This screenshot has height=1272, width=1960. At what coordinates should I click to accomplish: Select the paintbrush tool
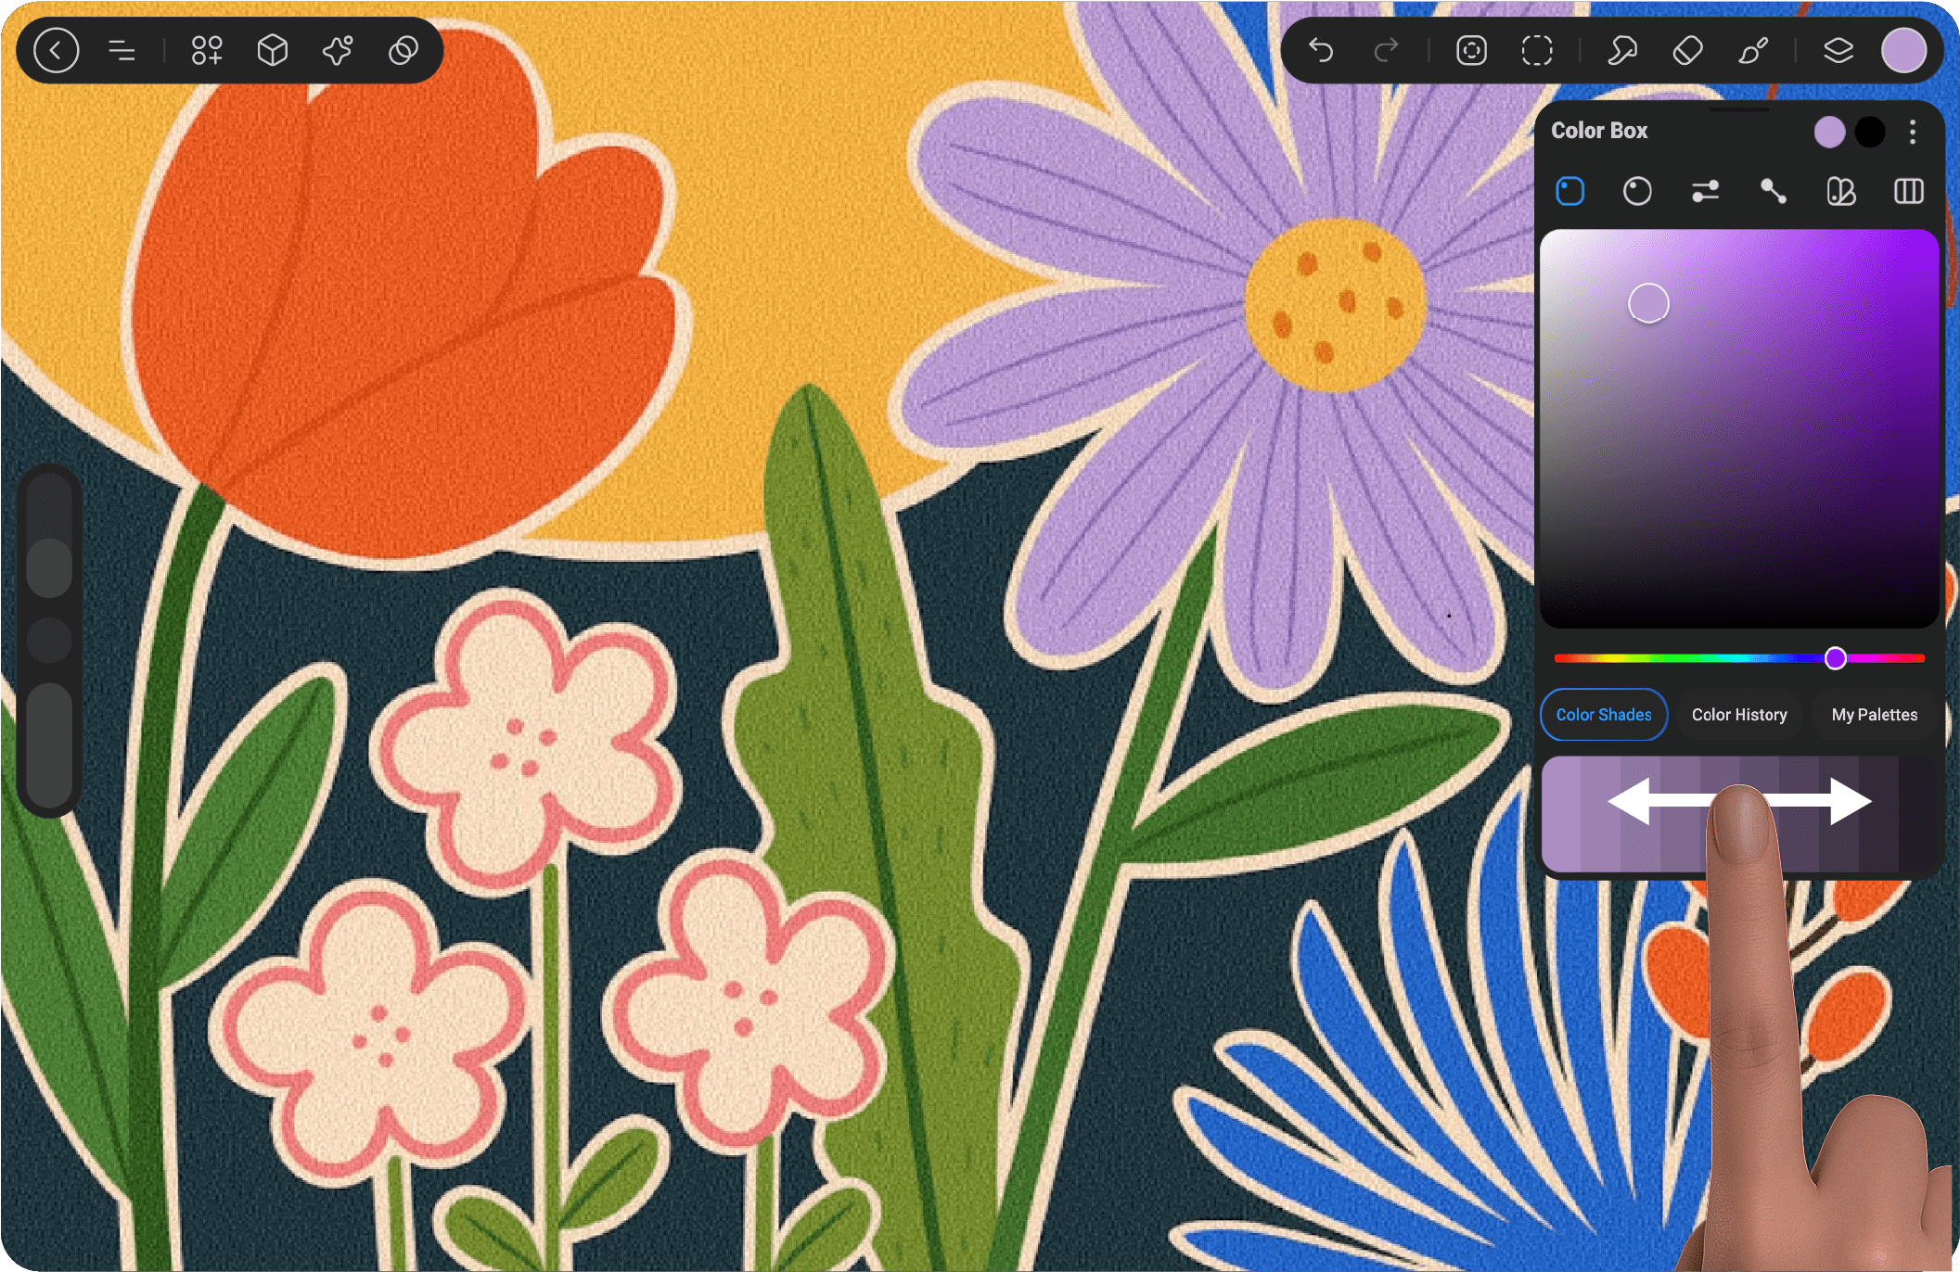[x=1752, y=50]
